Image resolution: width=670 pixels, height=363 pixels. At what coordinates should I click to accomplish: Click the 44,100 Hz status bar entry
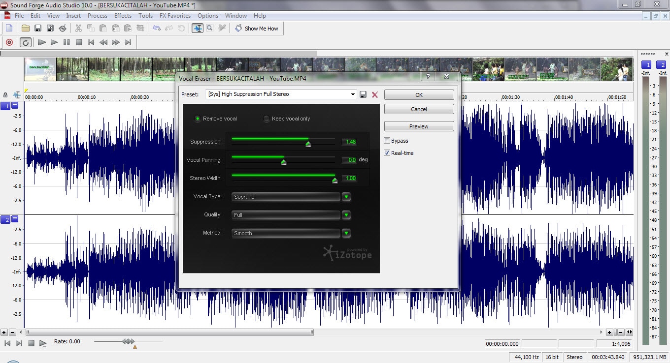527,357
